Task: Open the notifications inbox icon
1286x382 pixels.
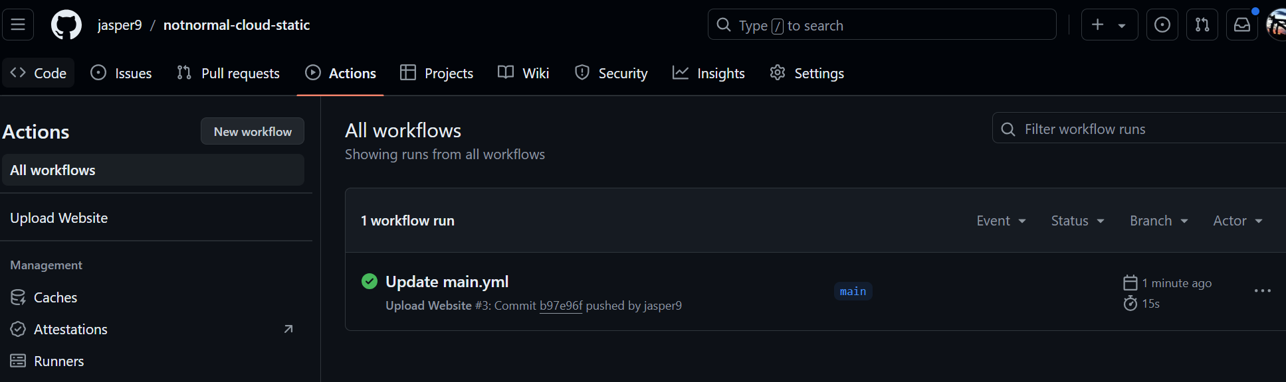Action: pyautogui.click(x=1241, y=24)
